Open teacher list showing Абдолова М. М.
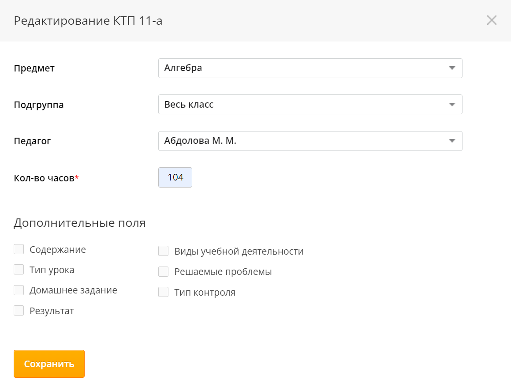Screen dimensions: 511x387 pyautogui.click(x=304, y=141)
